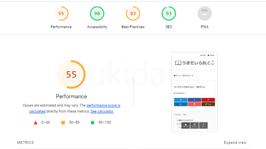This screenshot has height=149, width=266.
Task: Click the grey PWA badge icon
Action: [x=205, y=13]
